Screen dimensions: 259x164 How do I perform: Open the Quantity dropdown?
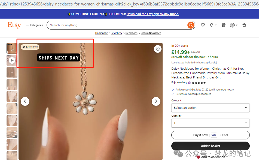[x=211, y=123]
